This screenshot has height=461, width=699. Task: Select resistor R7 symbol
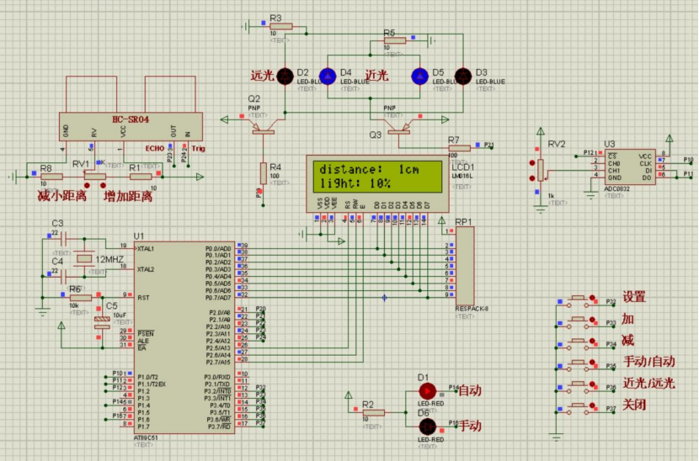(x=459, y=148)
